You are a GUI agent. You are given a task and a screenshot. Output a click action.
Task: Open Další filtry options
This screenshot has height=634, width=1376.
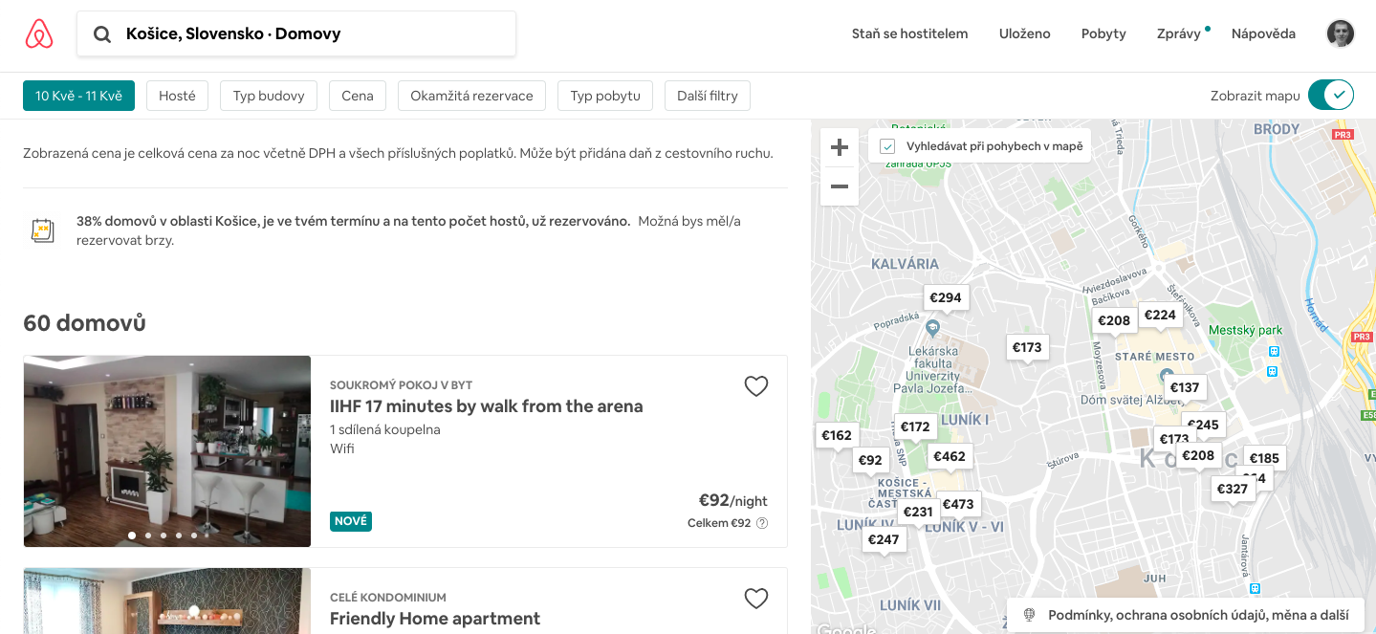click(x=708, y=96)
